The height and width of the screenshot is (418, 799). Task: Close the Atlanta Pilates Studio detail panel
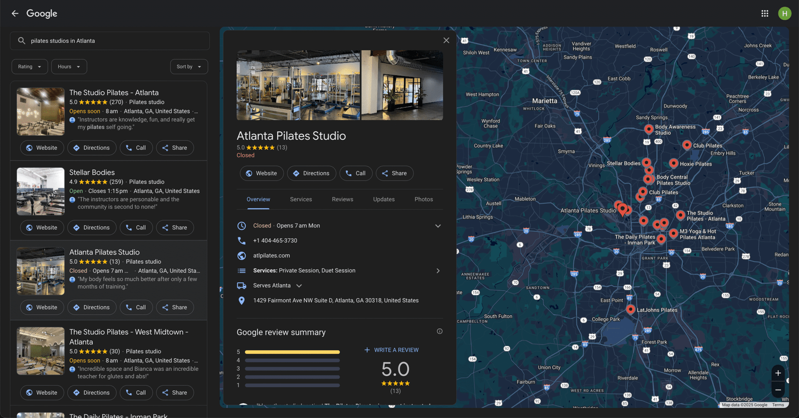(x=446, y=40)
